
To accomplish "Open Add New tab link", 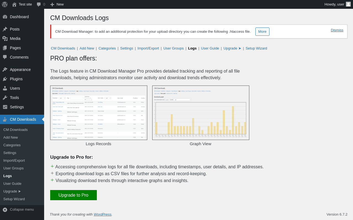I will (x=87, y=48).
